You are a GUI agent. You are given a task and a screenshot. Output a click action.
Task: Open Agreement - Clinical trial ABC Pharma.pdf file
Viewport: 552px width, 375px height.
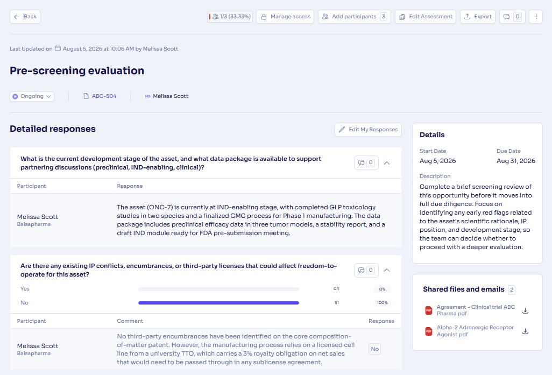point(476,310)
